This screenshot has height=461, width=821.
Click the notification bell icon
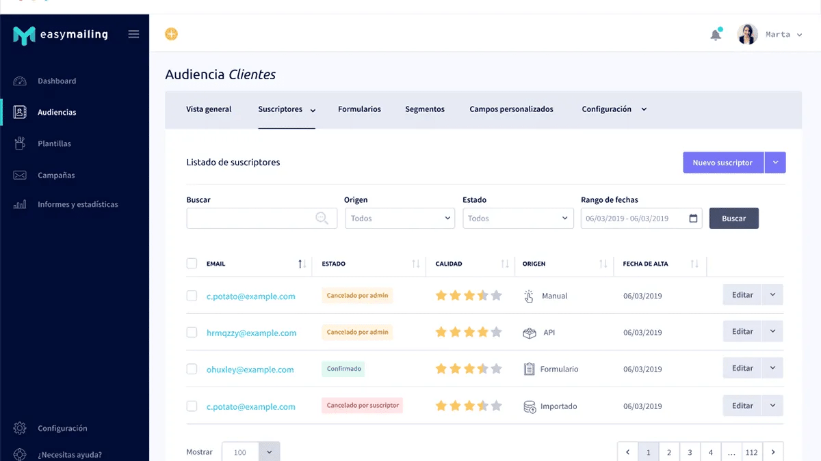point(716,35)
